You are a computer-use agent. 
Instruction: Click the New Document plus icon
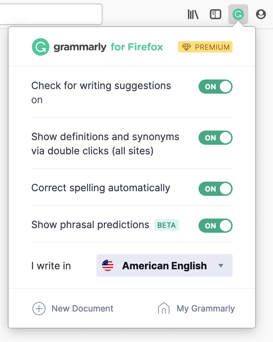(39, 309)
